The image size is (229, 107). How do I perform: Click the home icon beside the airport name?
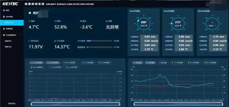coord(30,13)
